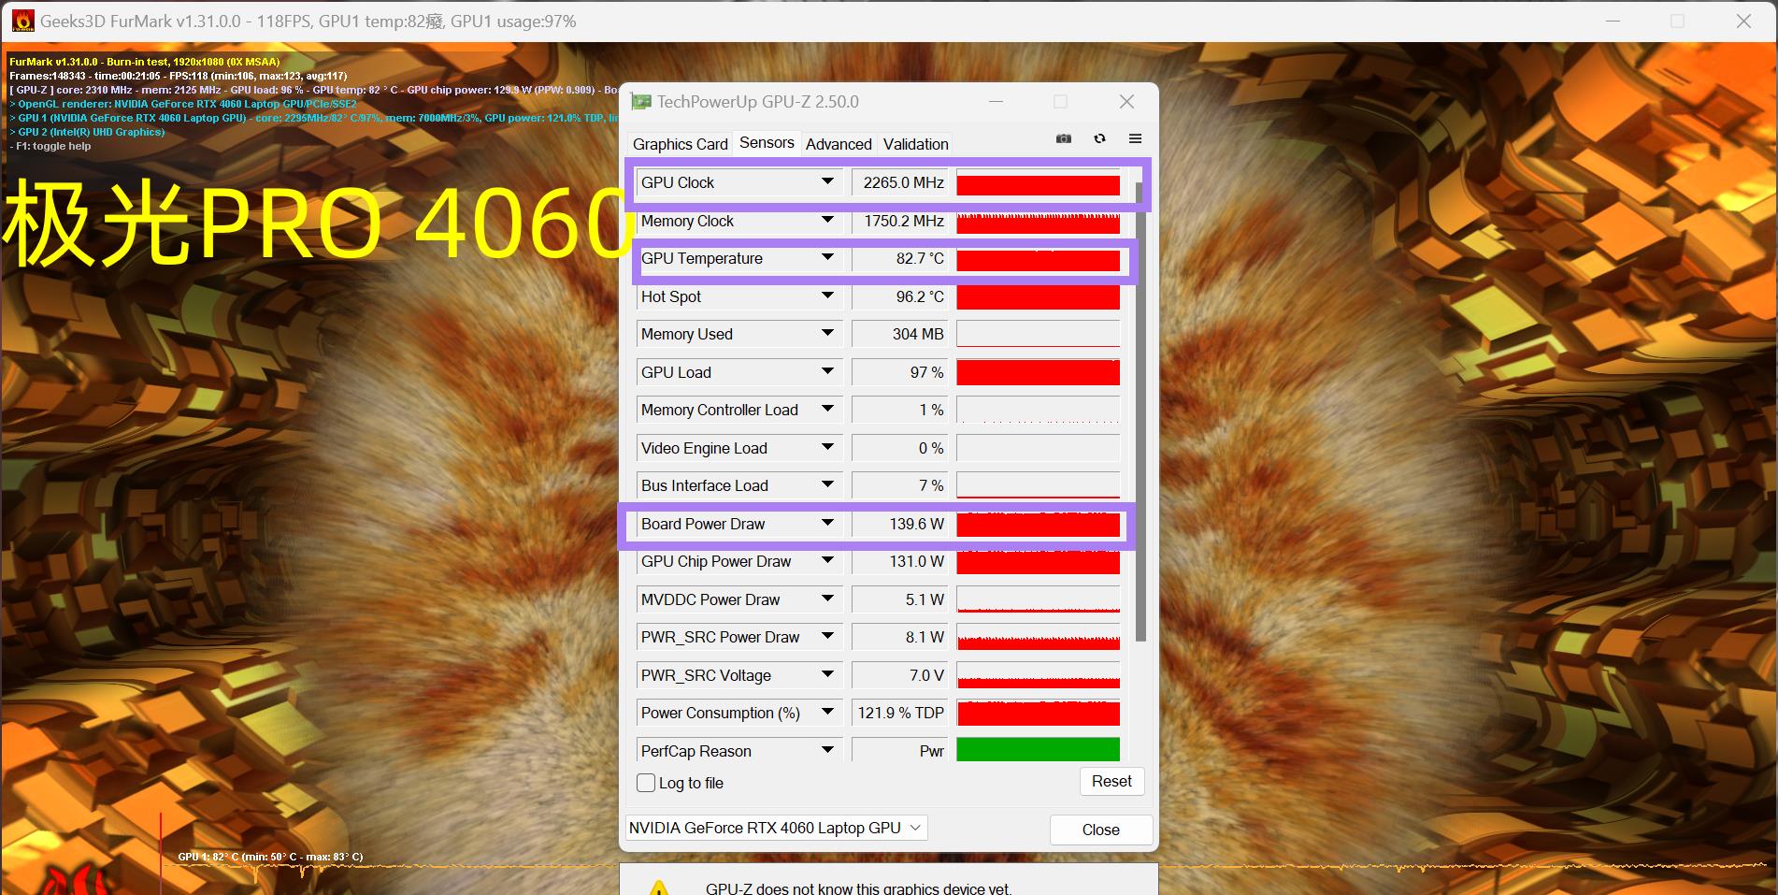
Task: Click the 82.7 °C temperature value
Action: [x=899, y=258]
